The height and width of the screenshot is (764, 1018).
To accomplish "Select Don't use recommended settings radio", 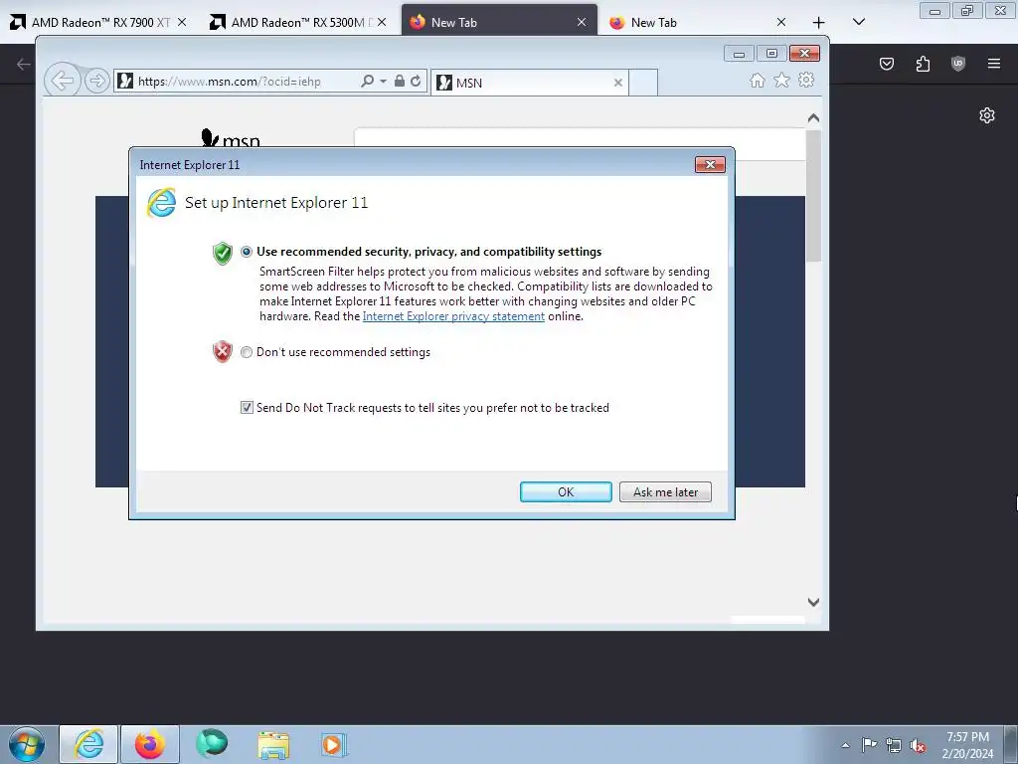I will pyautogui.click(x=247, y=352).
